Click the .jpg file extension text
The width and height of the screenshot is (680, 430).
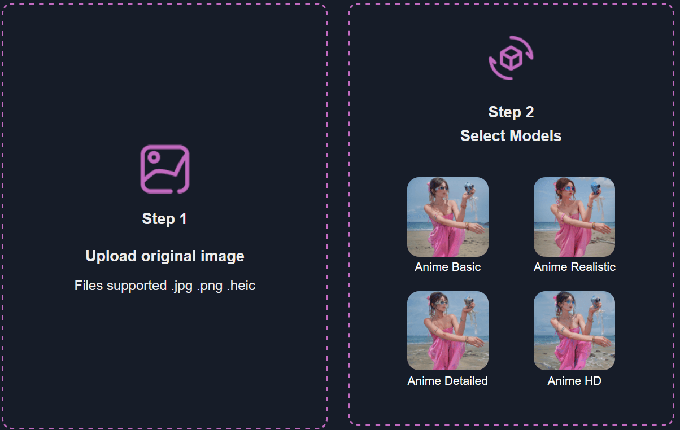182,286
